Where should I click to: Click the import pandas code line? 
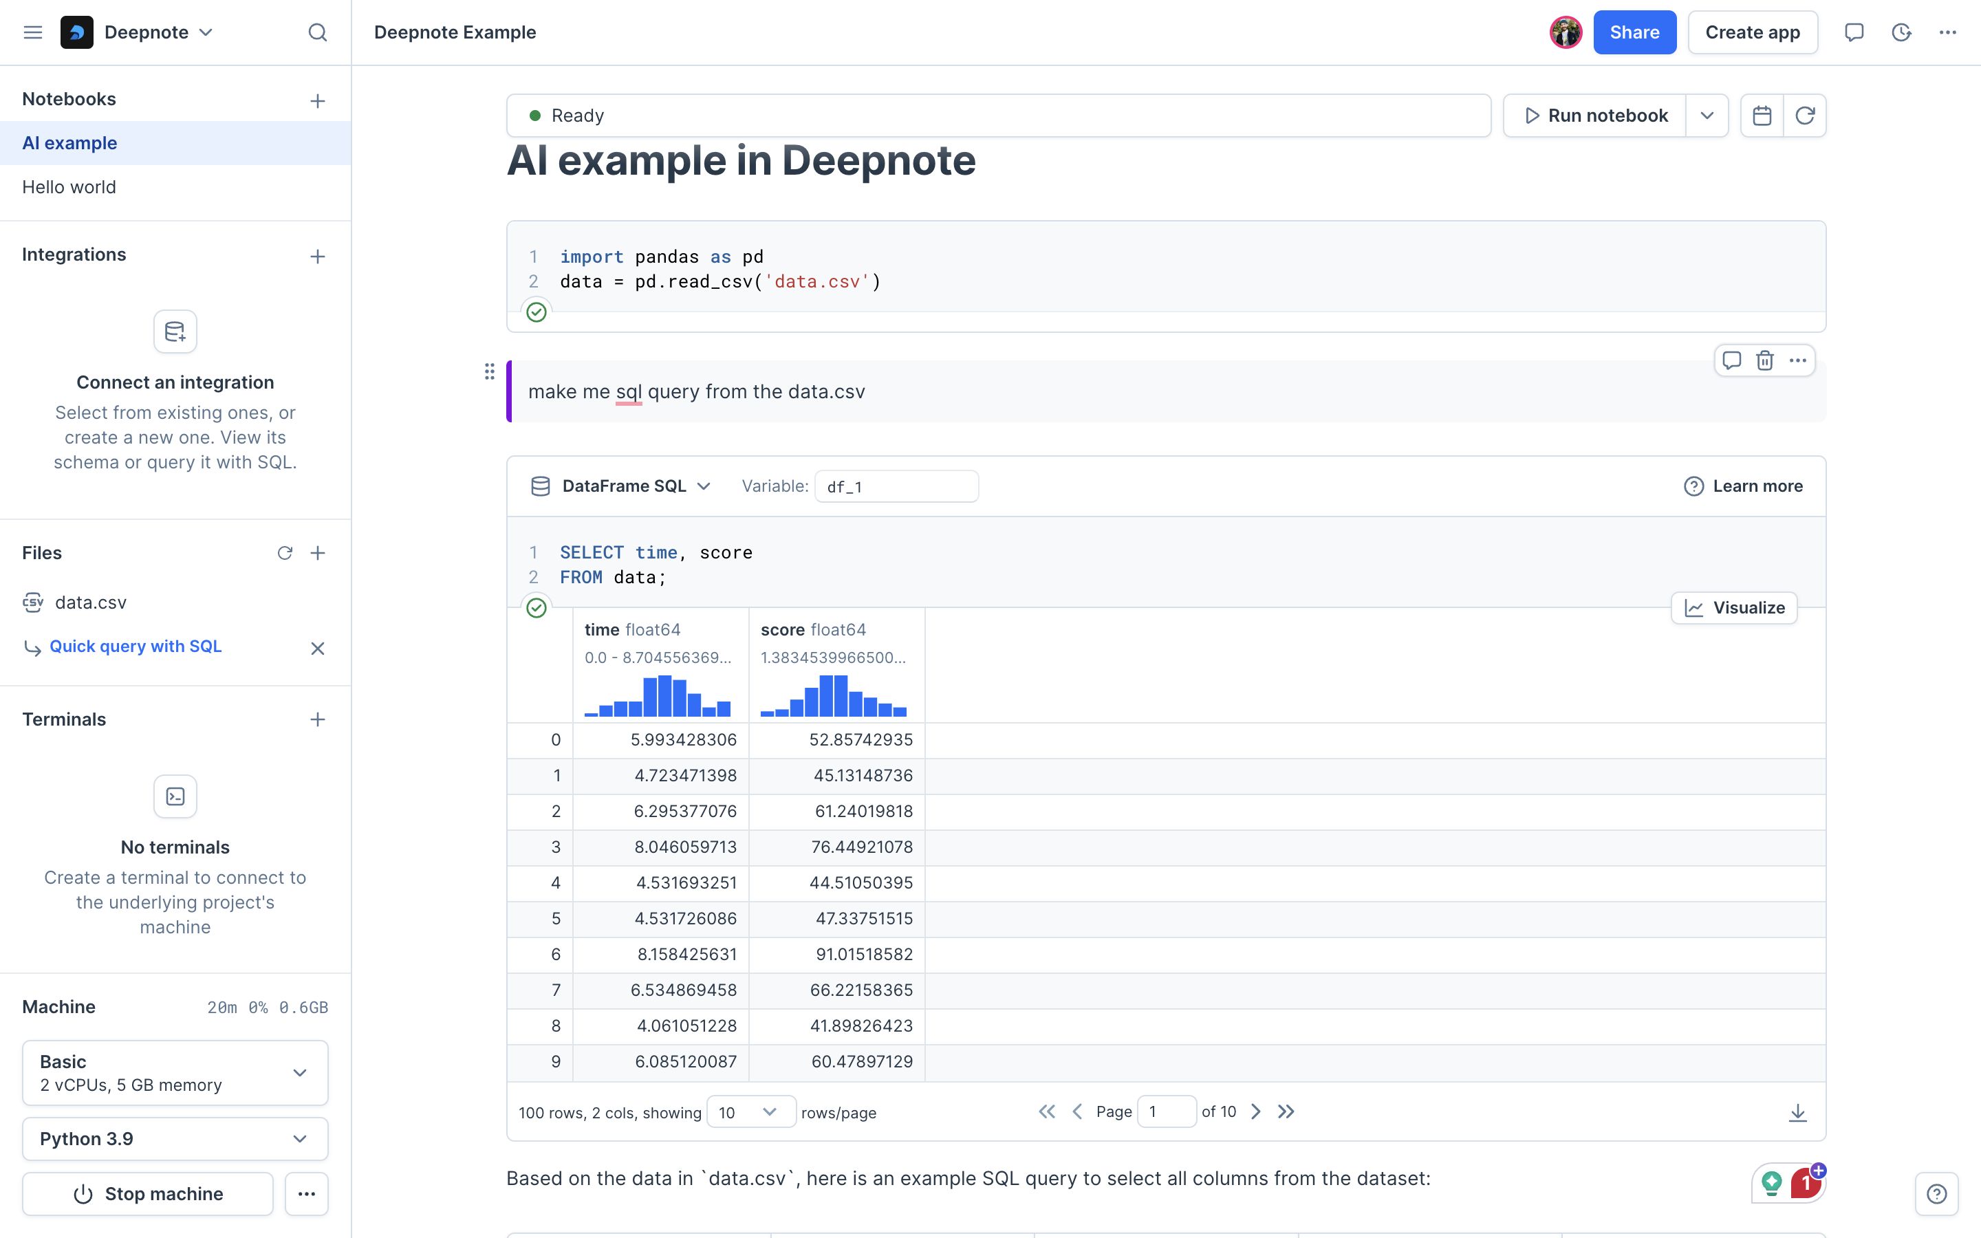(662, 257)
